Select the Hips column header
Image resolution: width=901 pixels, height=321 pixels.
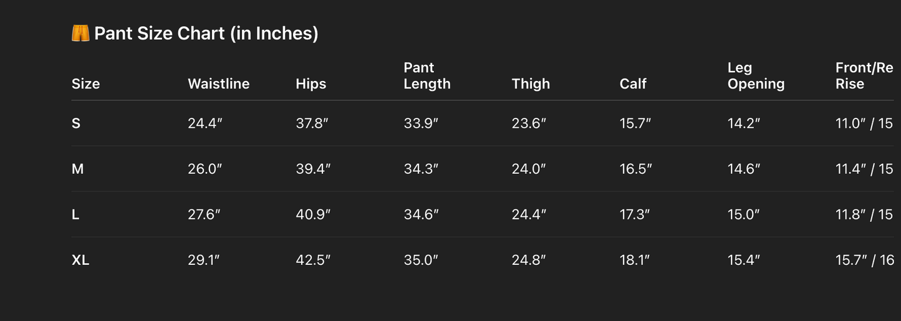311,84
